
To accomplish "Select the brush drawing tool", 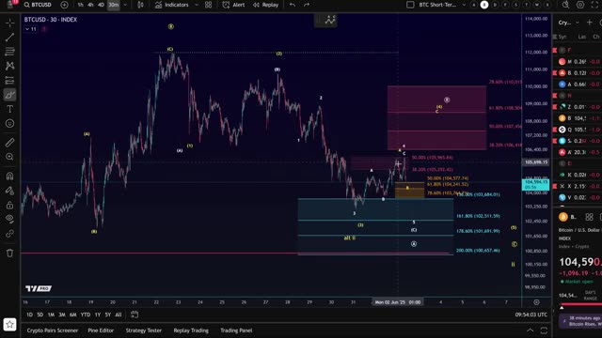I will (10, 95).
